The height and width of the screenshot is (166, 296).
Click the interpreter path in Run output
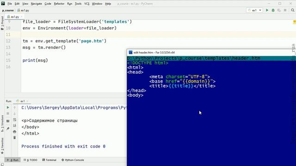74,107
